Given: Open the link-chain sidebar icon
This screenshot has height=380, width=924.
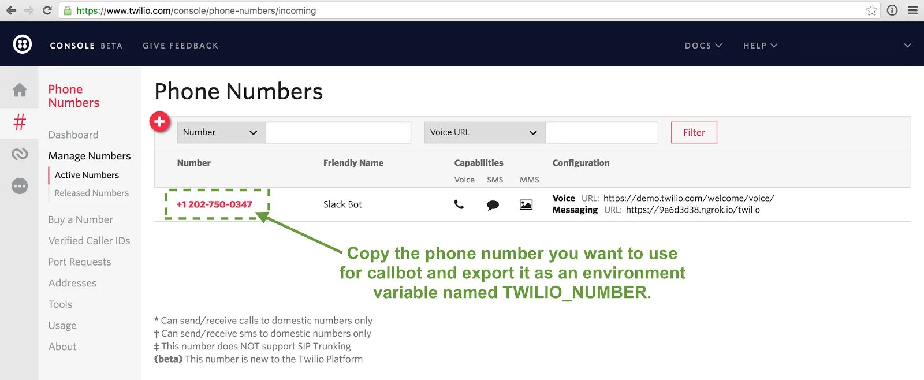Looking at the screenshot, I should [20, 154].
